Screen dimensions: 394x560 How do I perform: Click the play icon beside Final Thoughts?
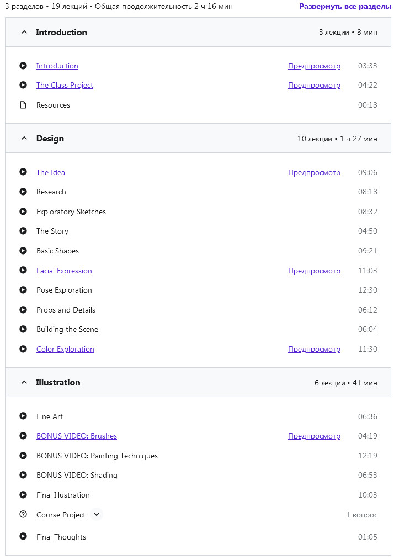(x=23, y=537)
